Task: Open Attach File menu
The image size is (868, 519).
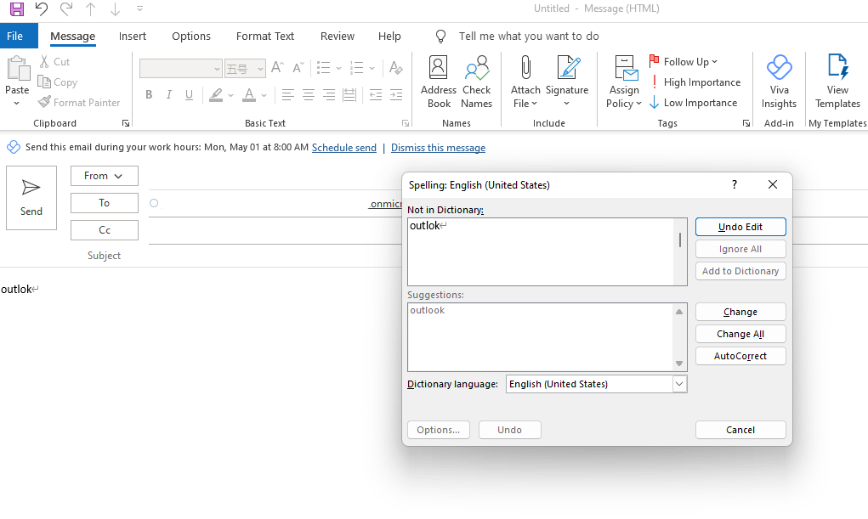Action: tap(525, 82)
